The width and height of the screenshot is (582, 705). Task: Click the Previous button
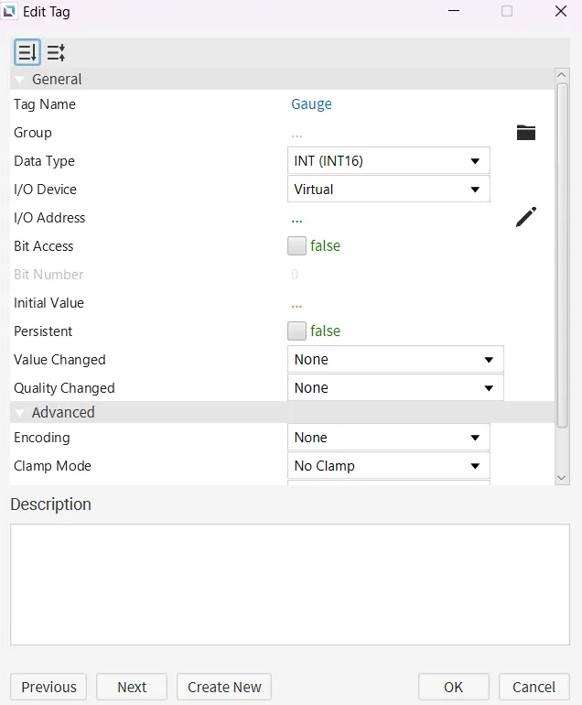click(49, 687)
